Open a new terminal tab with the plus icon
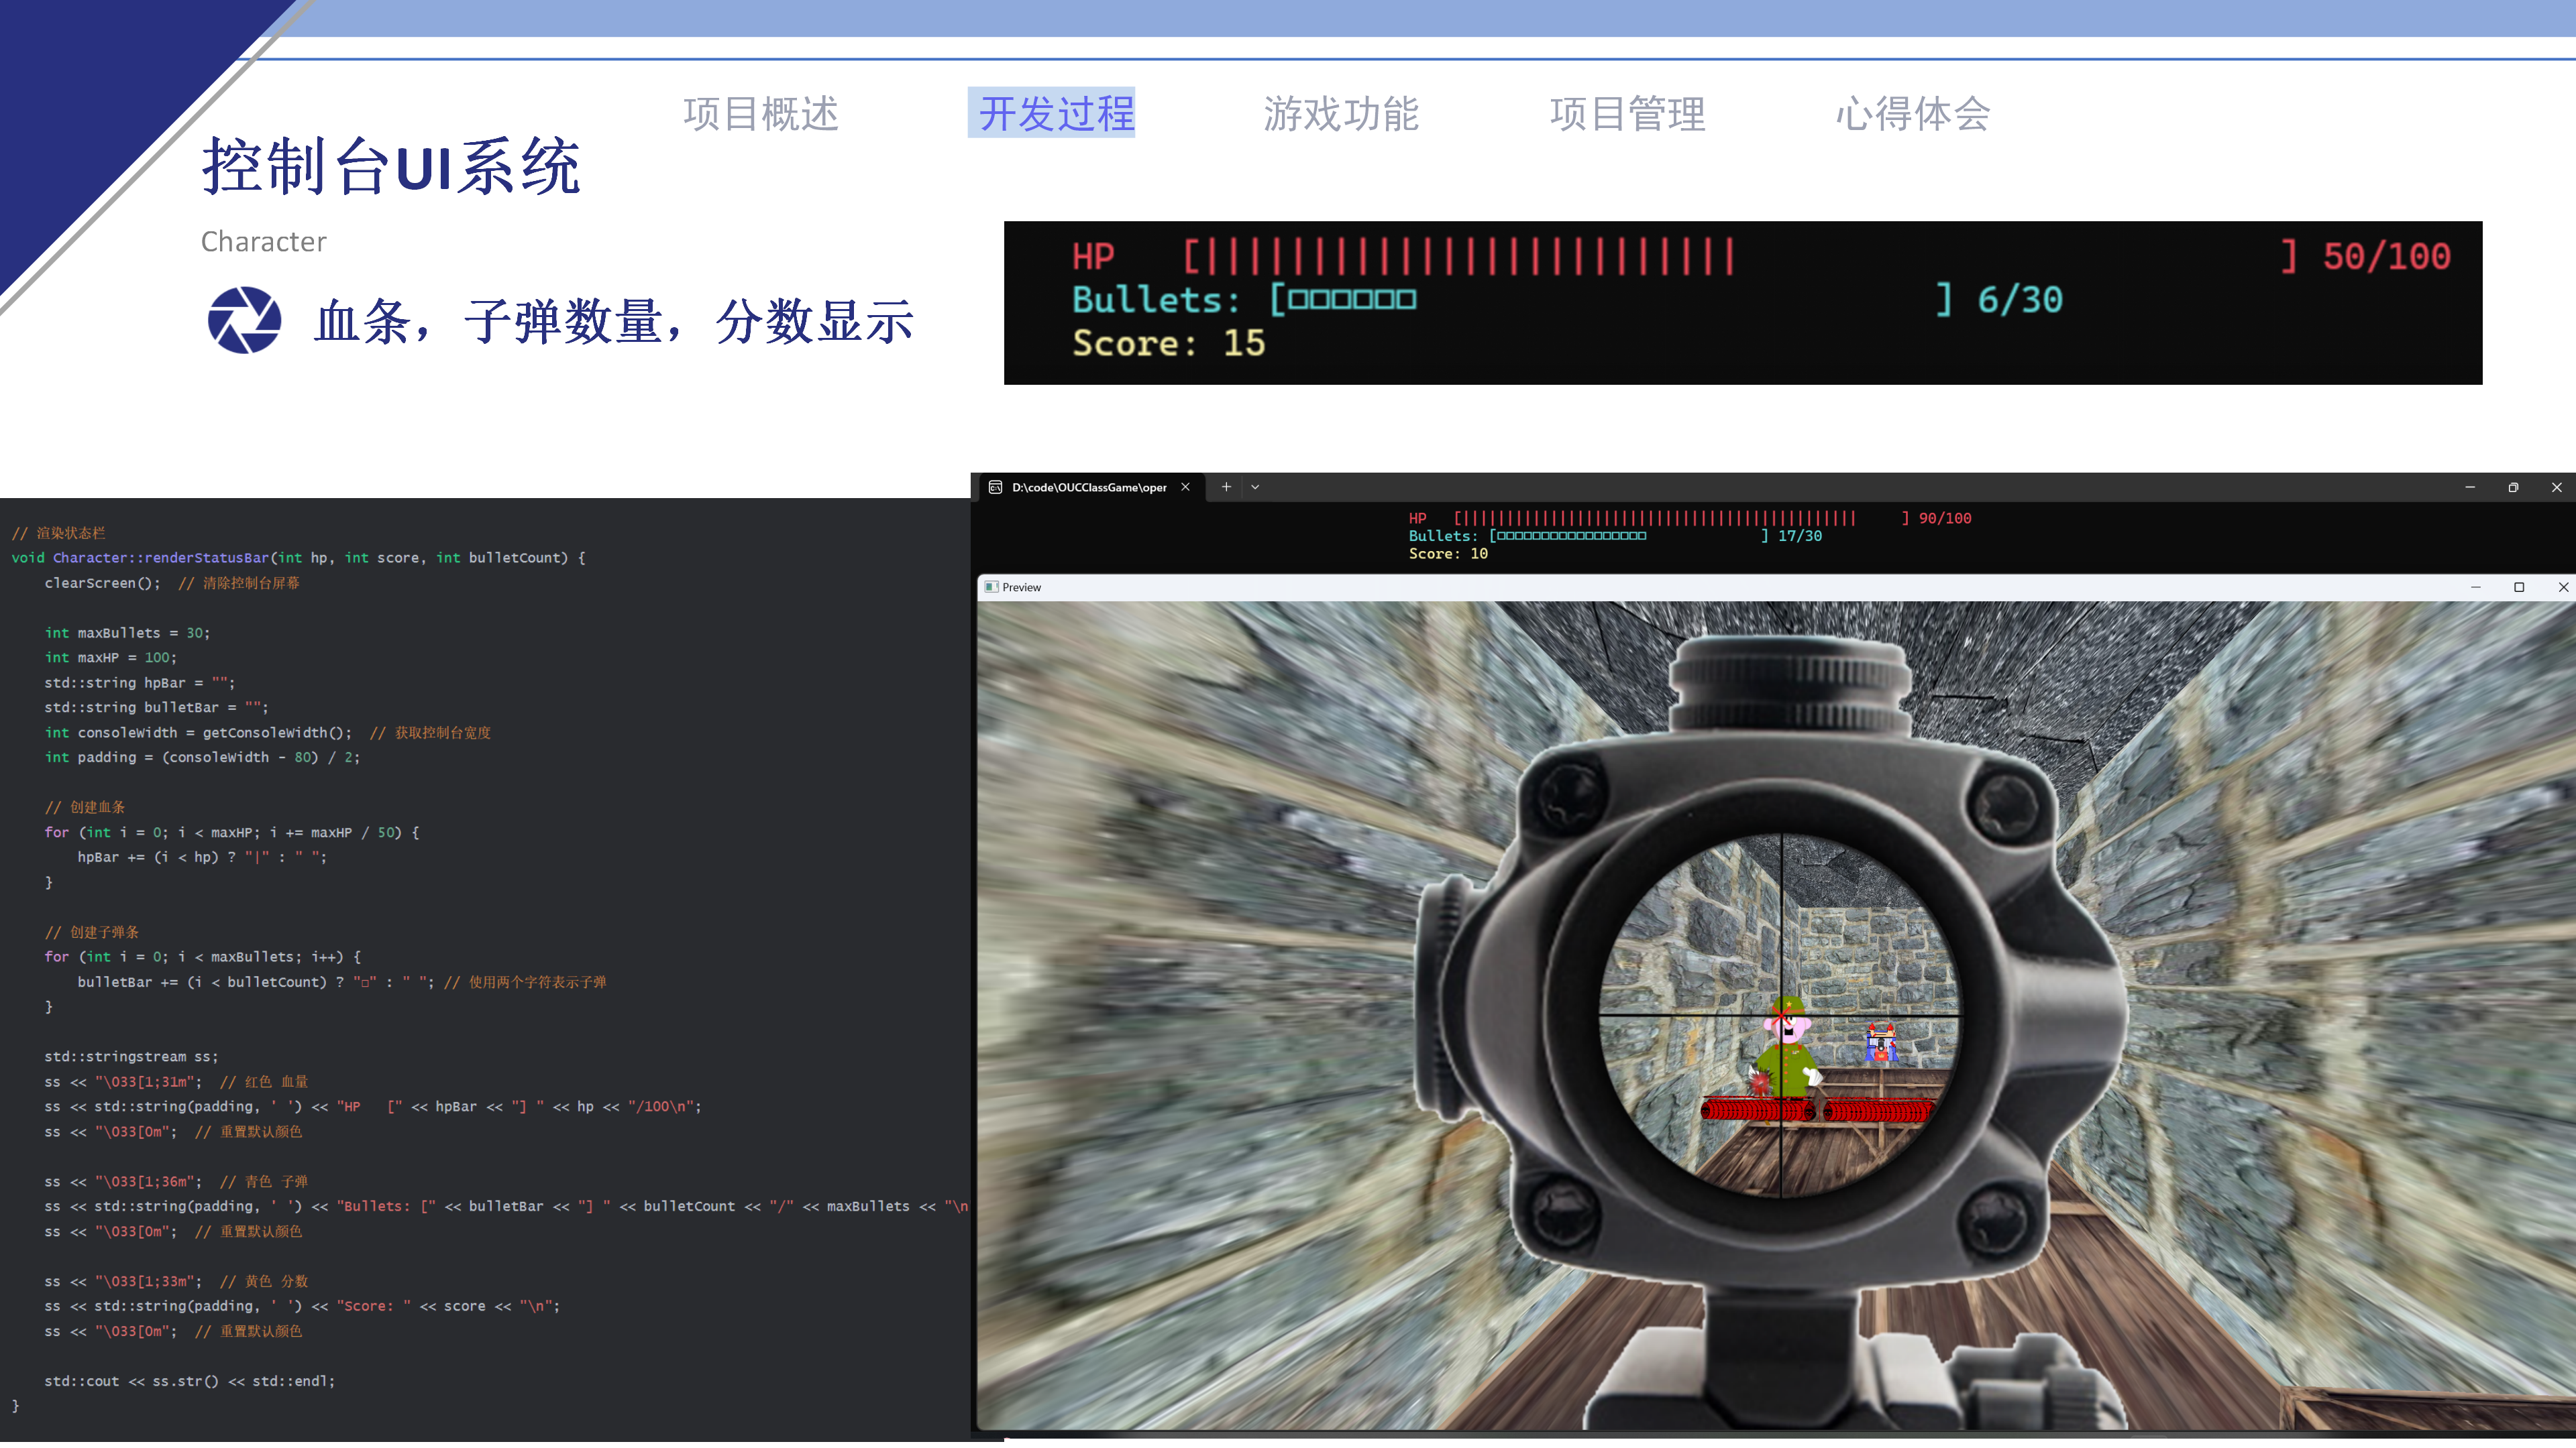2576x1448 pixels. pos(1225,487)
